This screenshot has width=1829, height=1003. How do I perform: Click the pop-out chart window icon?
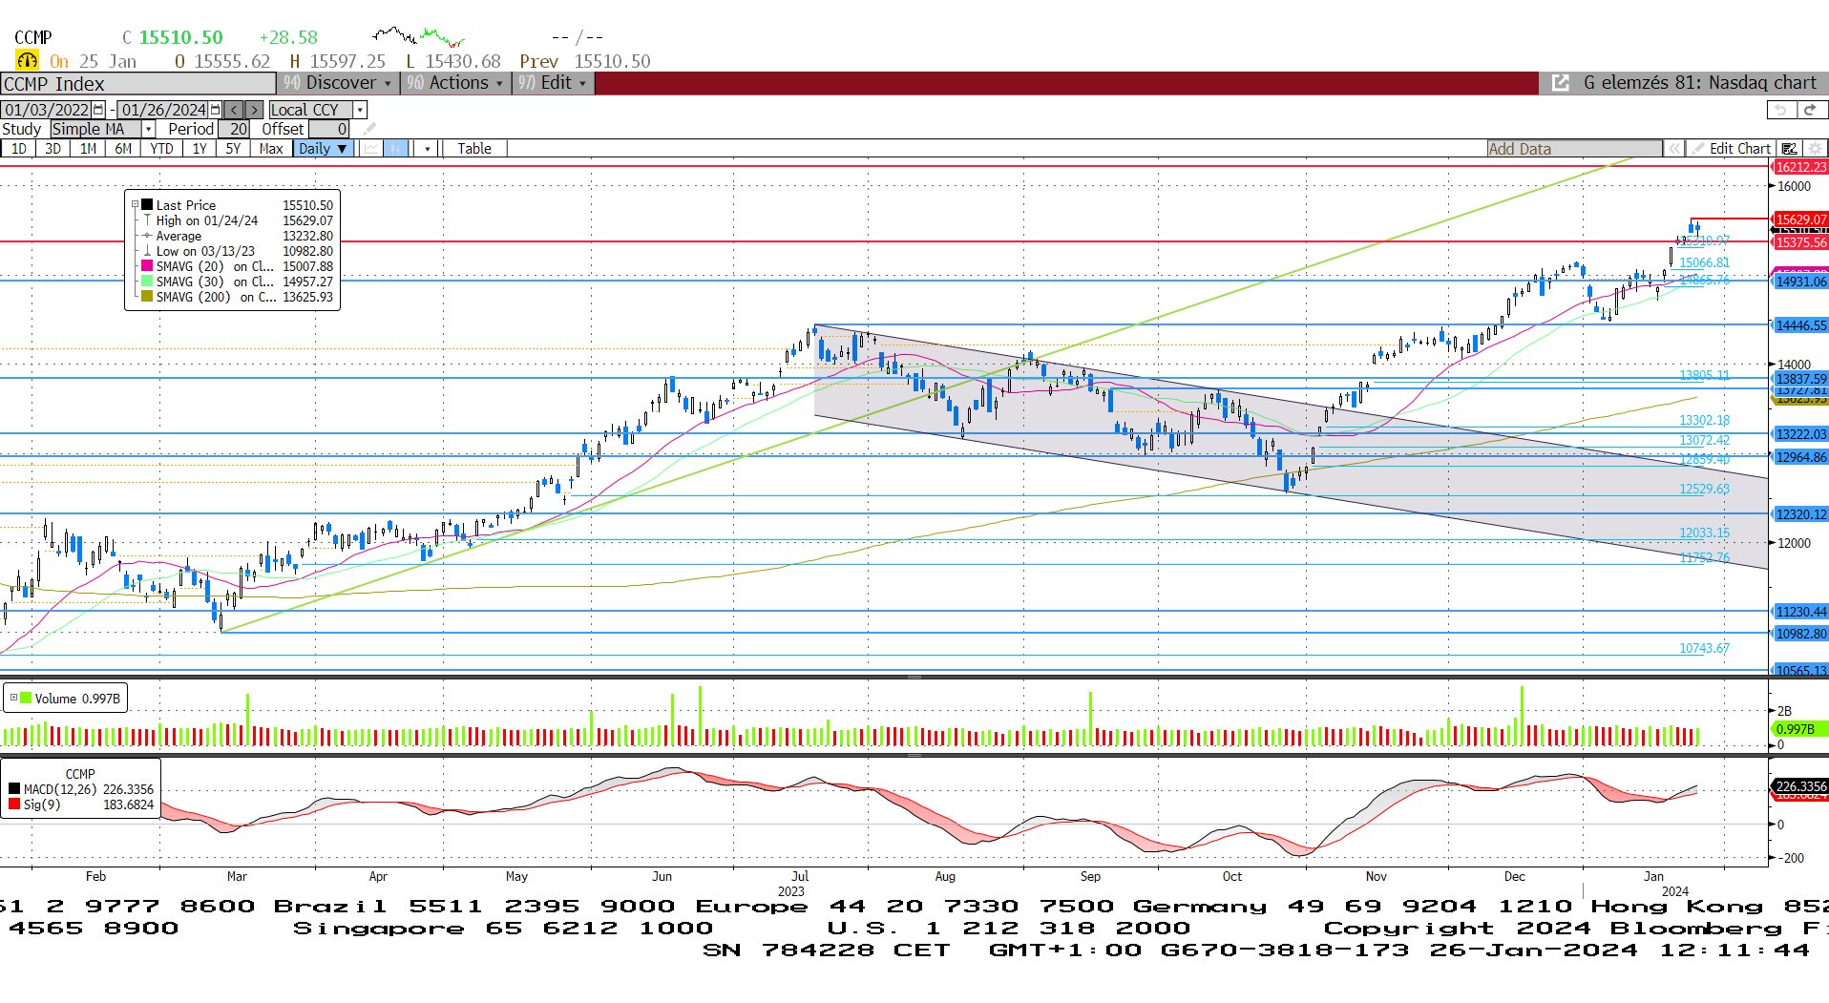(x=1560, y=83)
